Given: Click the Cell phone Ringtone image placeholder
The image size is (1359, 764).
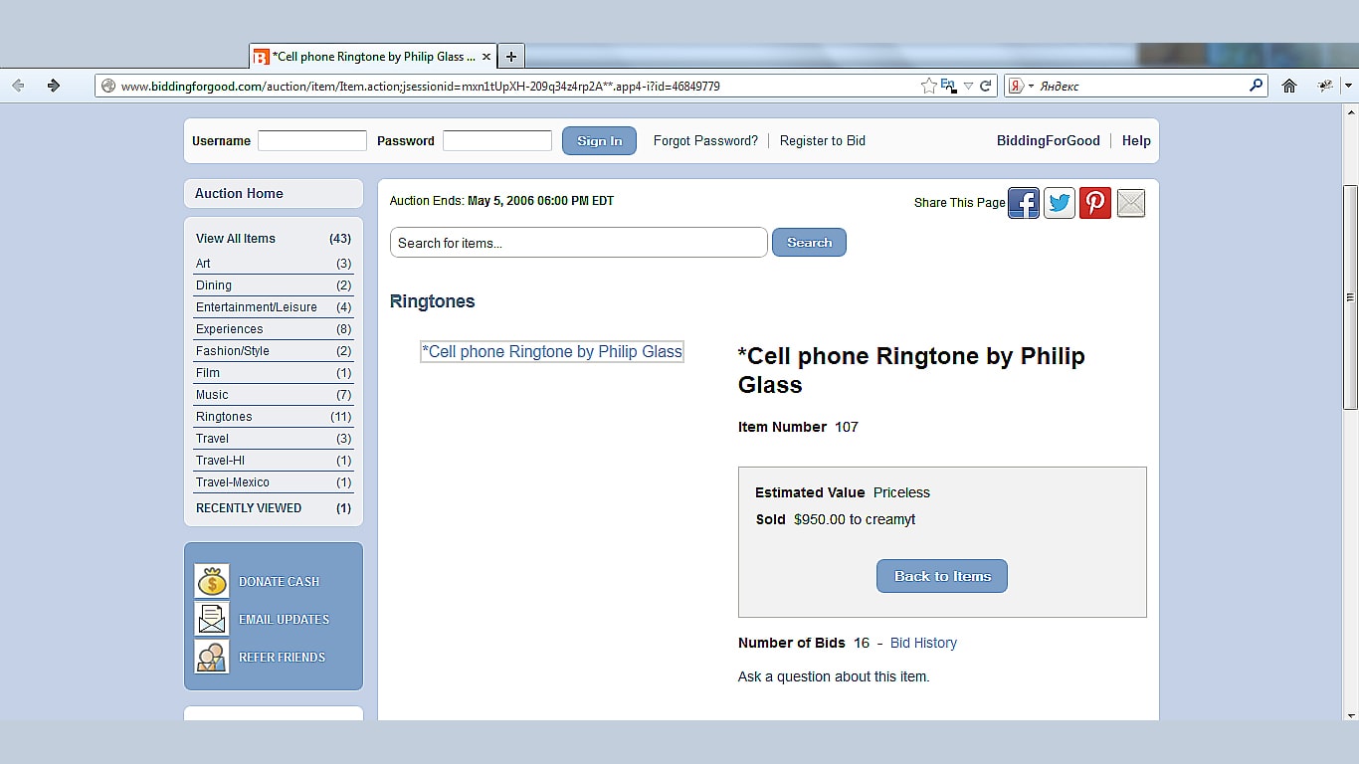Looking at the screenshot, I should click(x=552, y=352).
